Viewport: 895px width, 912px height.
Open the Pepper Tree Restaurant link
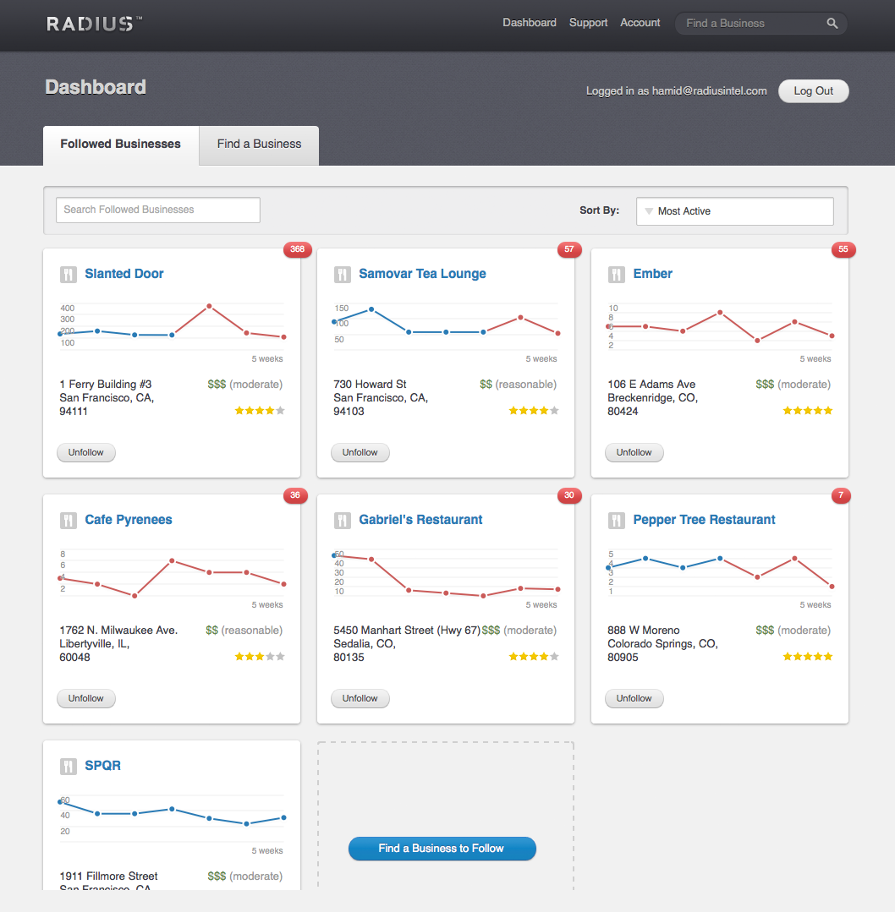click(704, 520)
